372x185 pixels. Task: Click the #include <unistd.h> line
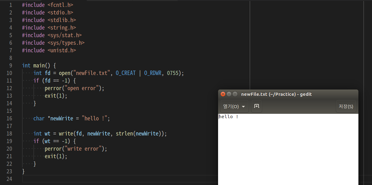49,50
